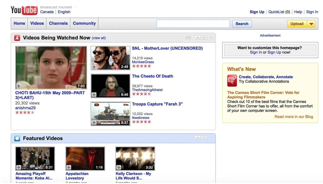The image size is (323, 184).
Task: Add SNL MotherLover to QuickList plus icon
Action: point(94,67)
